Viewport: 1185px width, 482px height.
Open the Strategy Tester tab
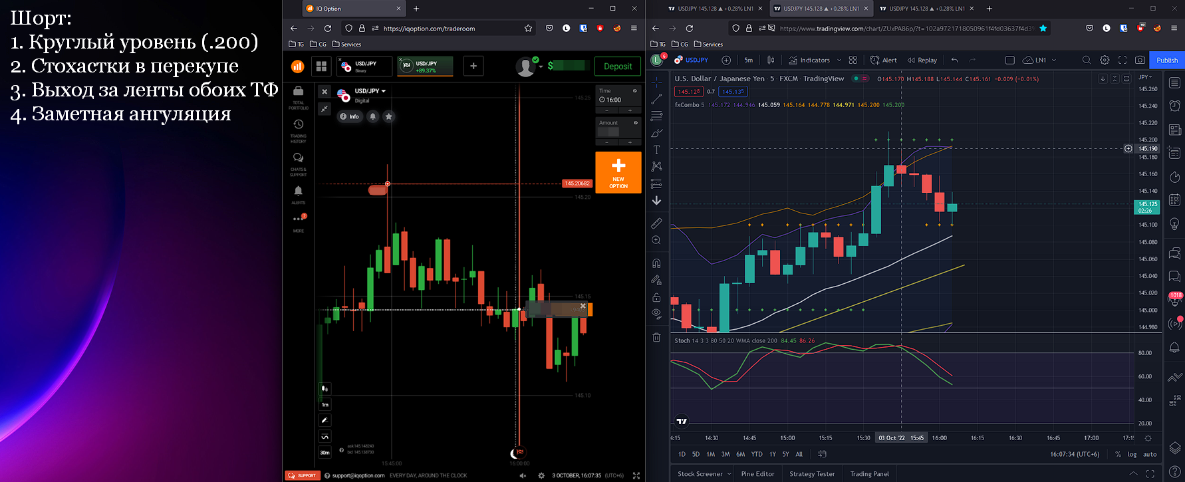tap(812, 474)
